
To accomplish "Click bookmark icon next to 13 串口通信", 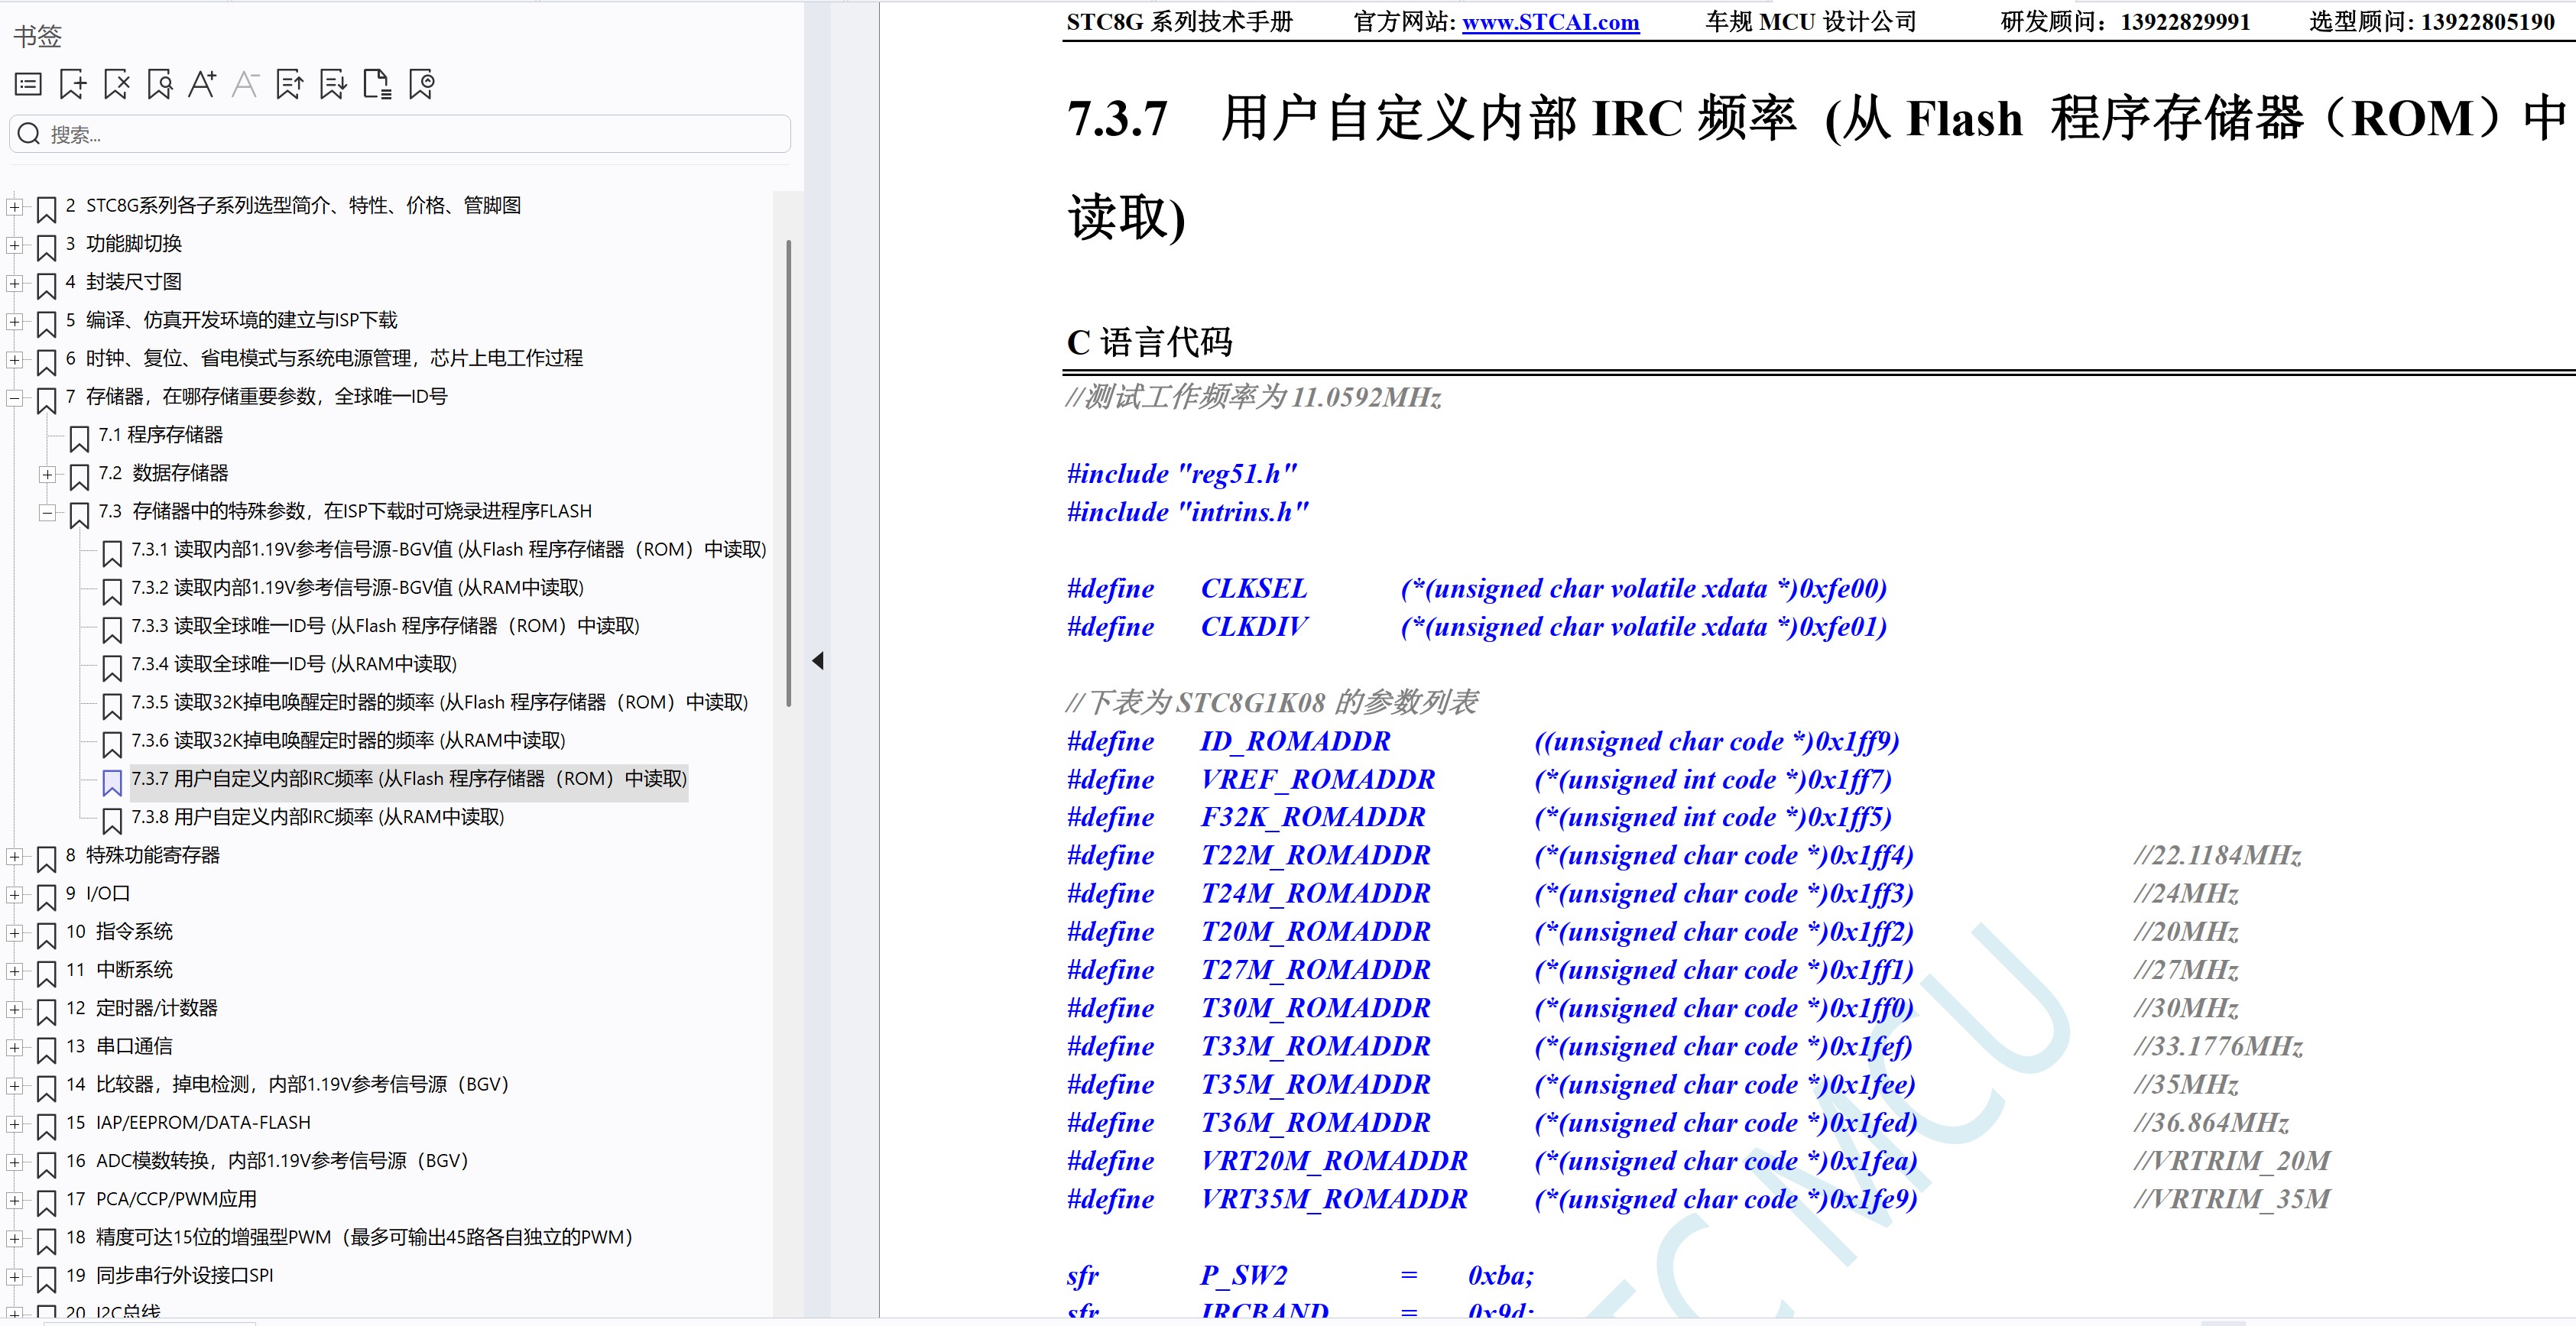I will click(x=46, y=1050).
